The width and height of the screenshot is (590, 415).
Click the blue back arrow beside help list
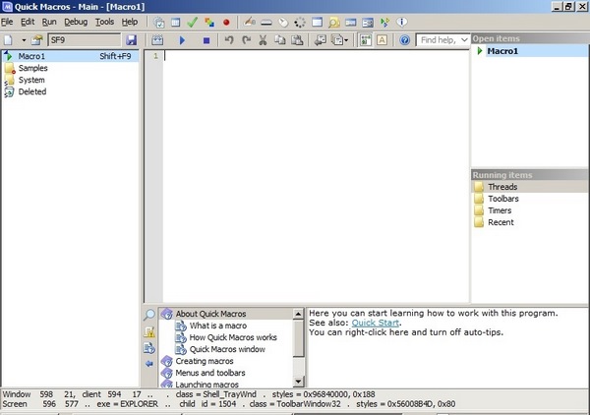[x=149, y=364]
